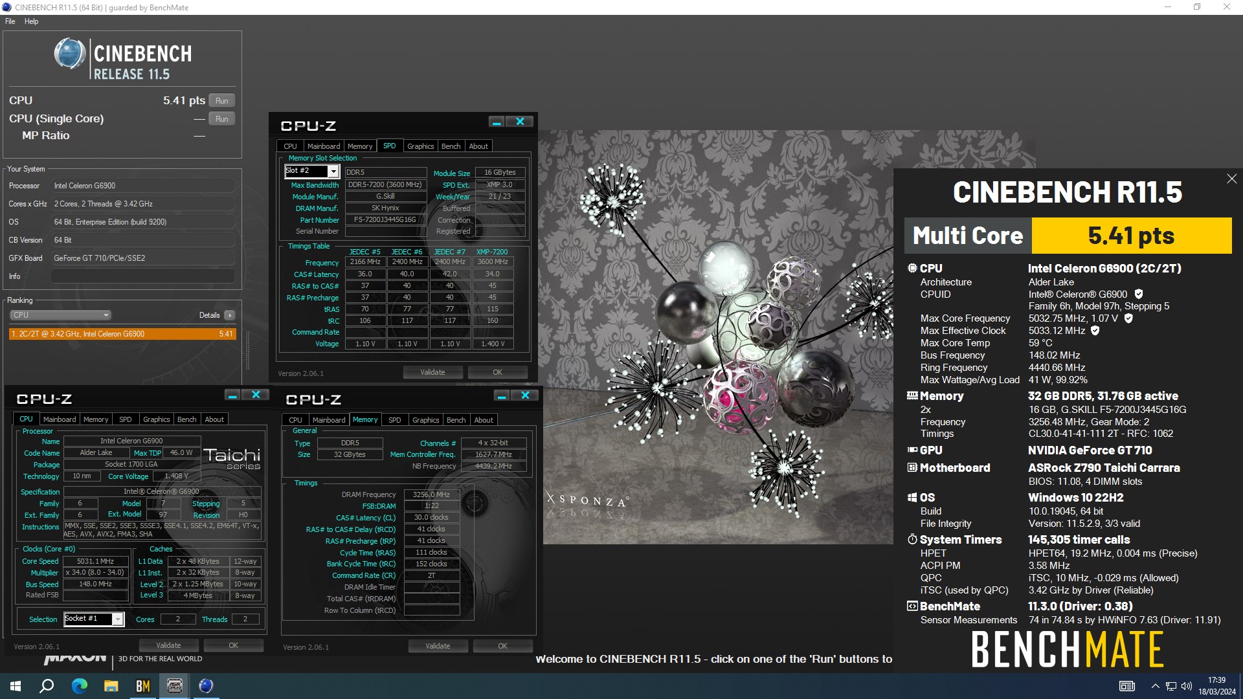Click the Part Number F5-7200J3445G16G field
This screenshot has height=699, width=1243.
point(385,220)
